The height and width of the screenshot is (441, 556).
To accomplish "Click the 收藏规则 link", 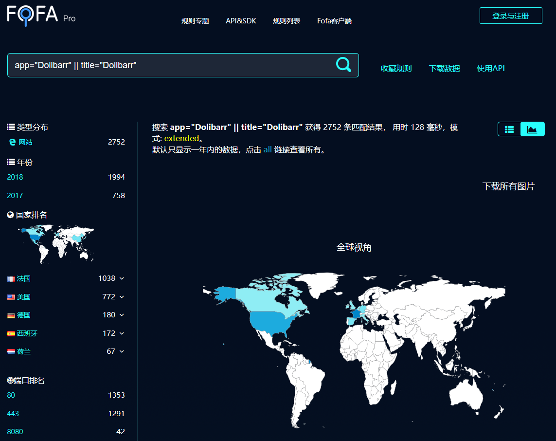I will point(396,69).
